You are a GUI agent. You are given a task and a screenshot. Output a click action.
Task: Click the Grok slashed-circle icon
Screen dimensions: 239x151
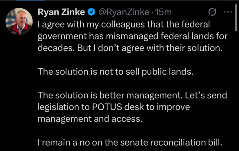(212, 12)
